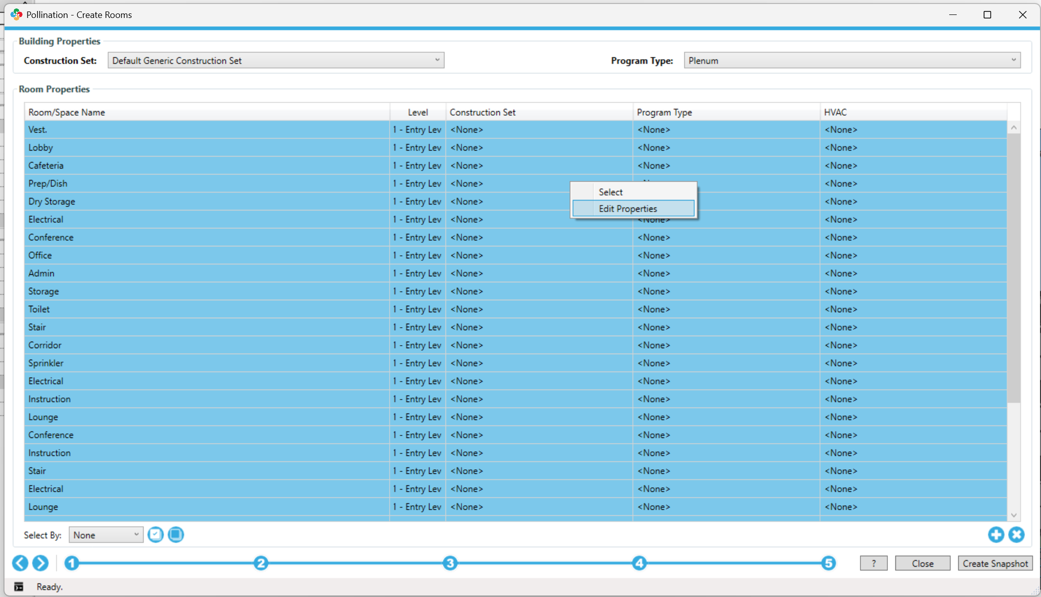
Task: Click Program Type cell of Cafeteria row
Action: [x=726, y=166]
